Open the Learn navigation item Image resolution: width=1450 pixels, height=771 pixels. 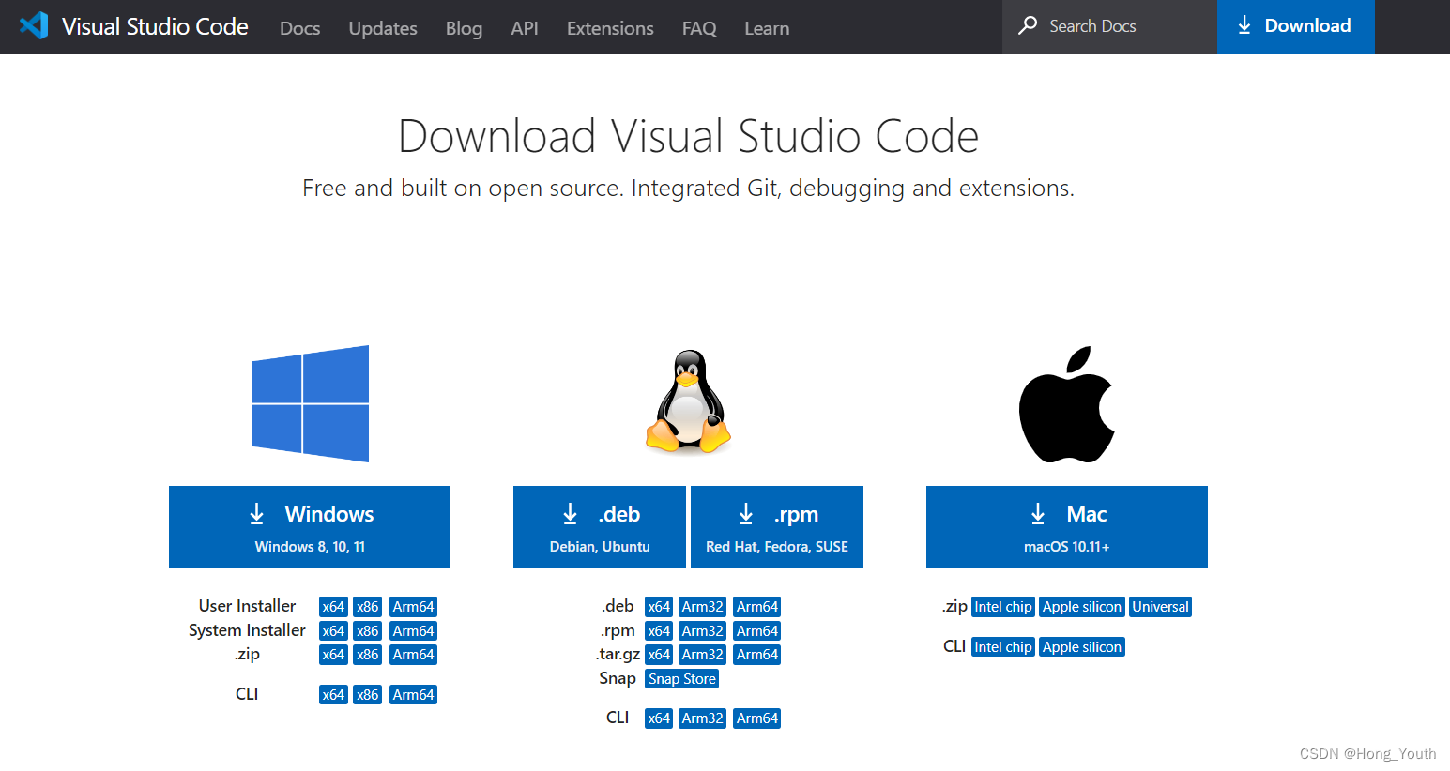pos(767,28)
